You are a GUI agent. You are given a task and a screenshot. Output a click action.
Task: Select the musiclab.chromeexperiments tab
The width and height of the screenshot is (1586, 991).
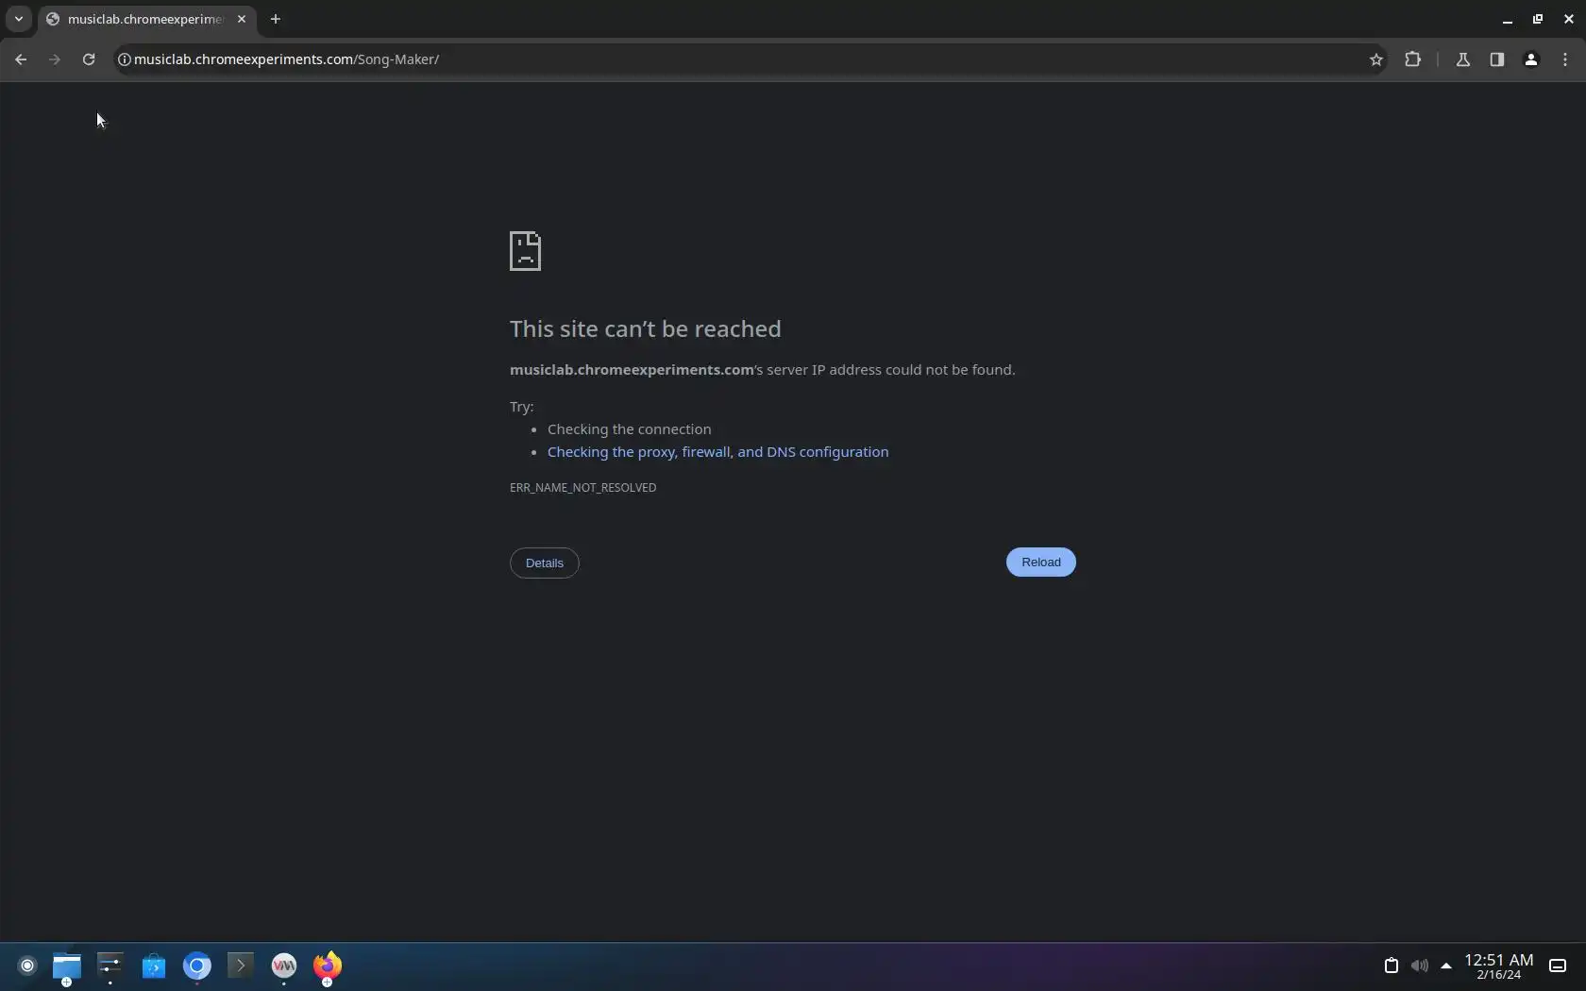tap(146, 19)
